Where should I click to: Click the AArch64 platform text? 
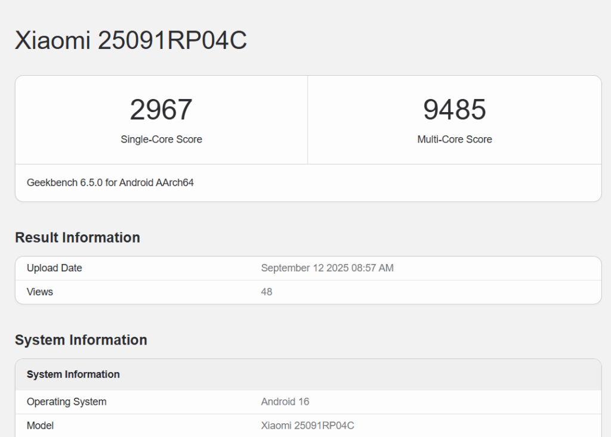click(173, 182)
